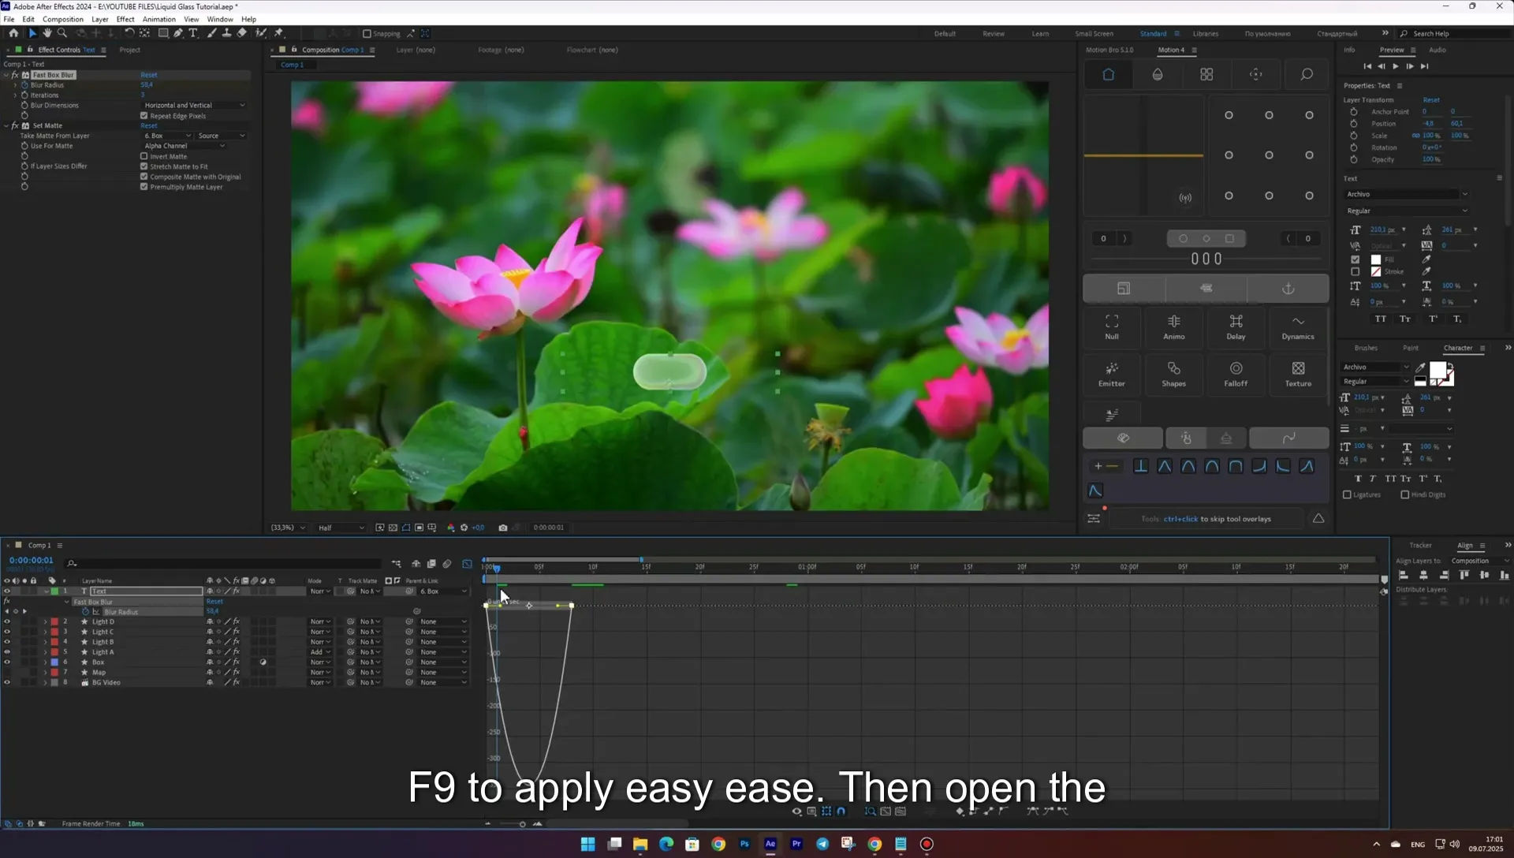Expand the Box layer twirl arrow
Image resolution: width=1514 pixels, height=858 pixels.
click(45, 662)
